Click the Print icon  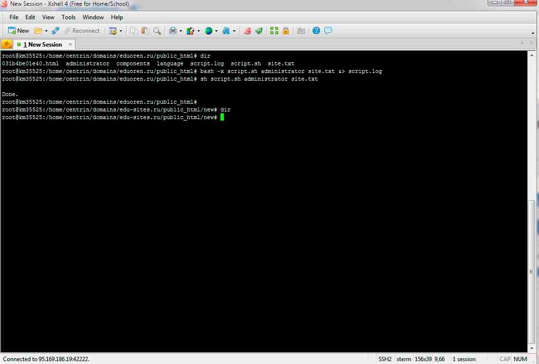(172, 31)
